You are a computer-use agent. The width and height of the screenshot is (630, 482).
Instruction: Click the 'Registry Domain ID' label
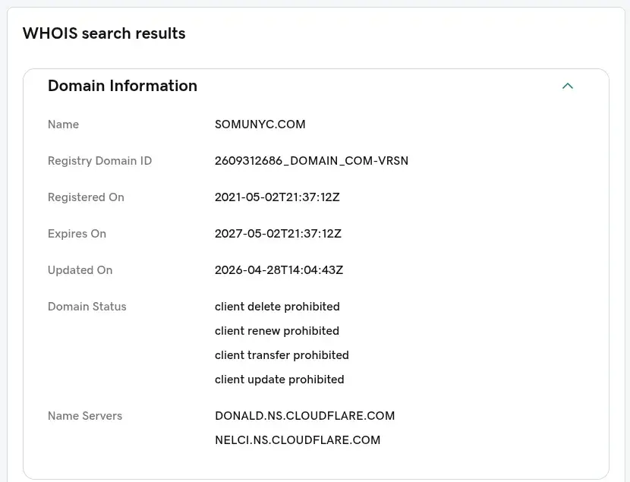pyautogui.click(x=99, y=161)
